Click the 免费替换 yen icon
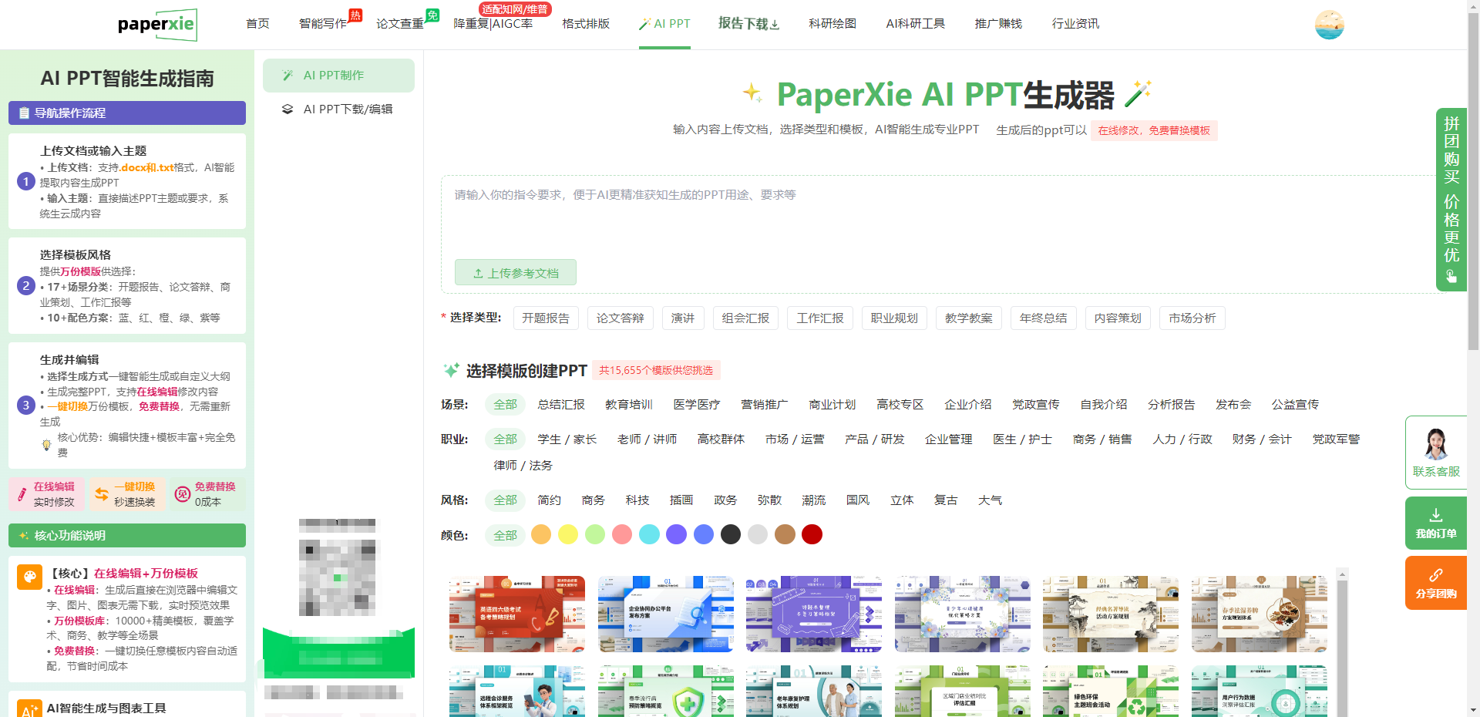 click(x=182, y=494)
